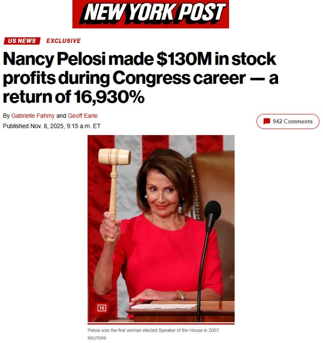The height and width of the screenshot is (343, 323).
Task: Click the caption about first woman Speaker
Action: (153, 330)
